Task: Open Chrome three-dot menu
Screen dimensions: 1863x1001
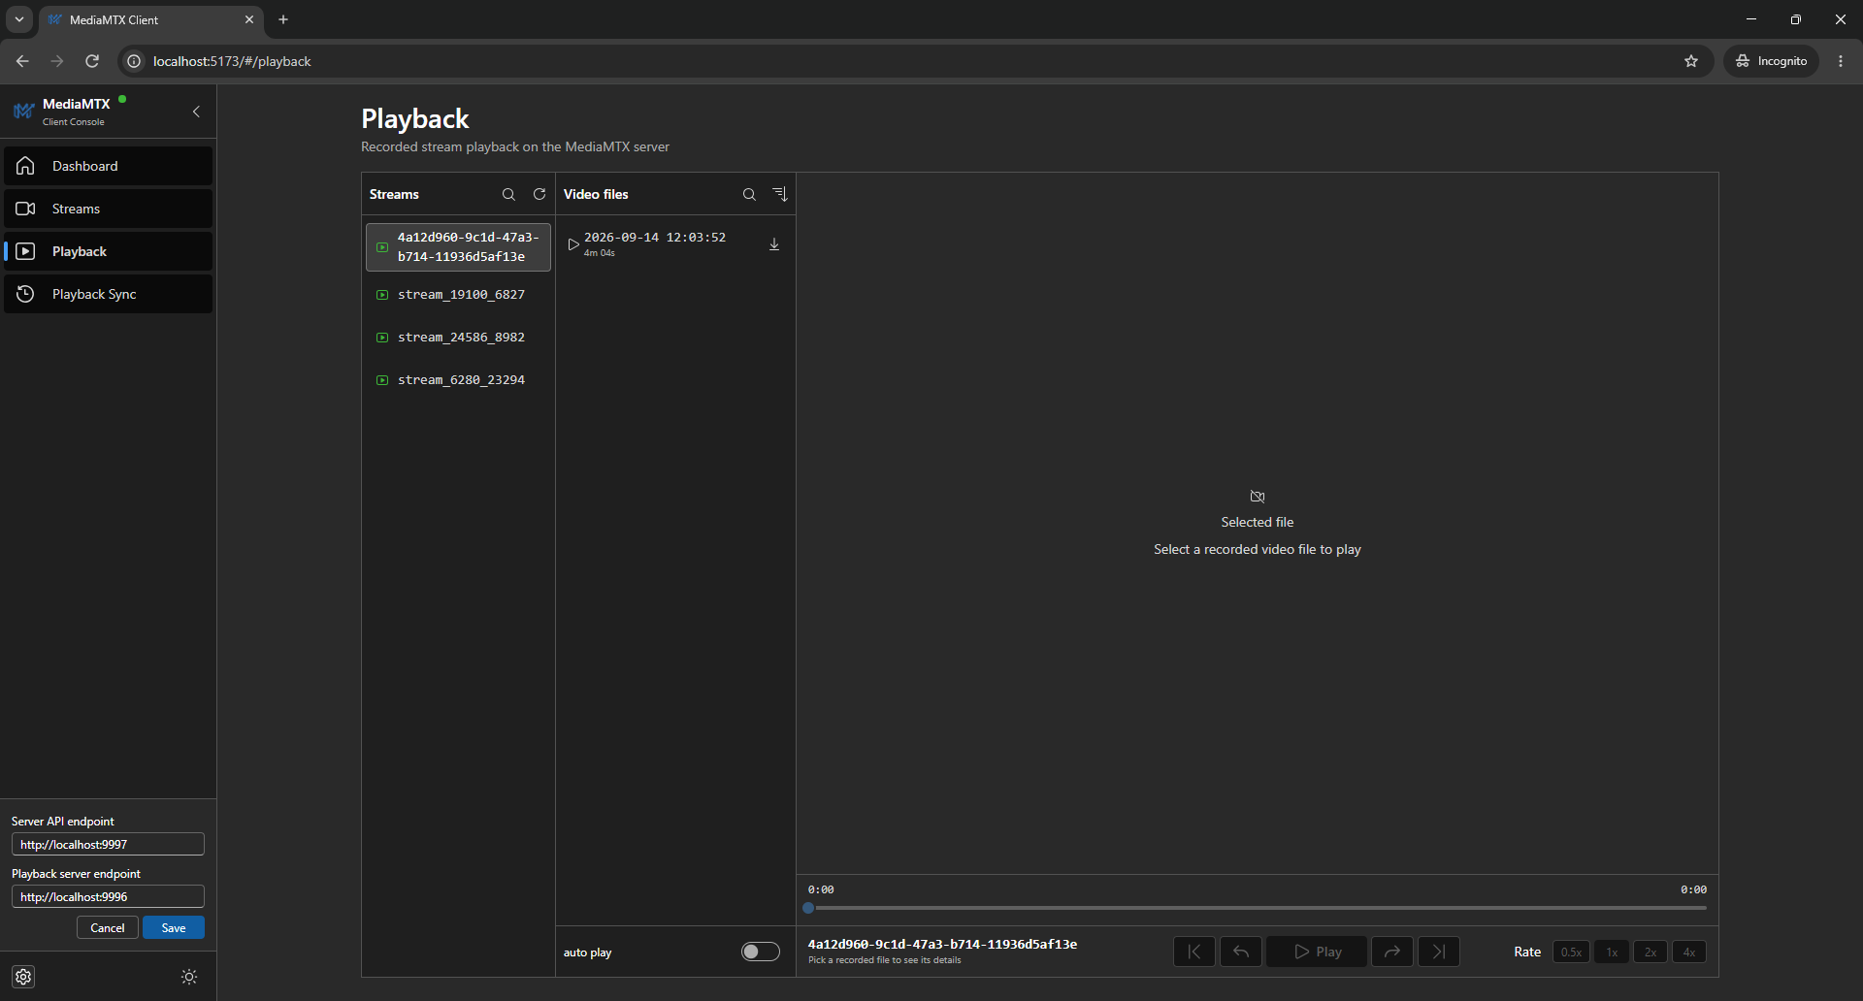Action: click(x=1841, y=61)
